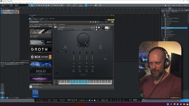Viewport: 189px width, 106px height.
Task: Toggle the Loop button in the transport
Action: tap(98, 100)
